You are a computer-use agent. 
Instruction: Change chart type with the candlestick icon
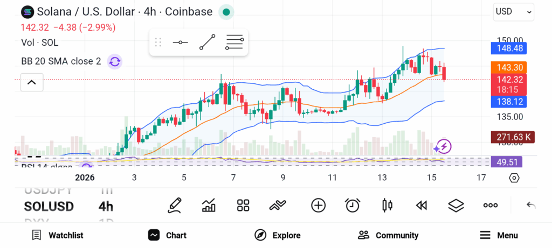coord(387,205)
